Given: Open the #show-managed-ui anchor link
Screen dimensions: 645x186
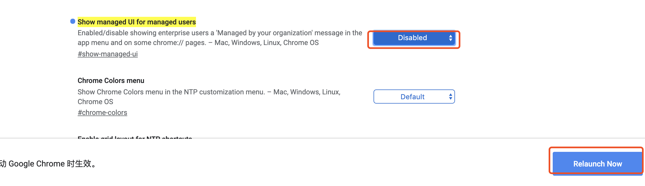Looking at the screenshot, I should (x=107, y=54).
